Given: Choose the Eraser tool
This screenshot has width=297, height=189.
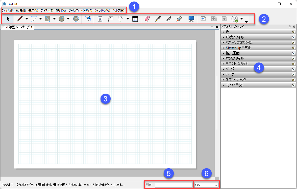Looking at the screenshot, I should 147,19.
